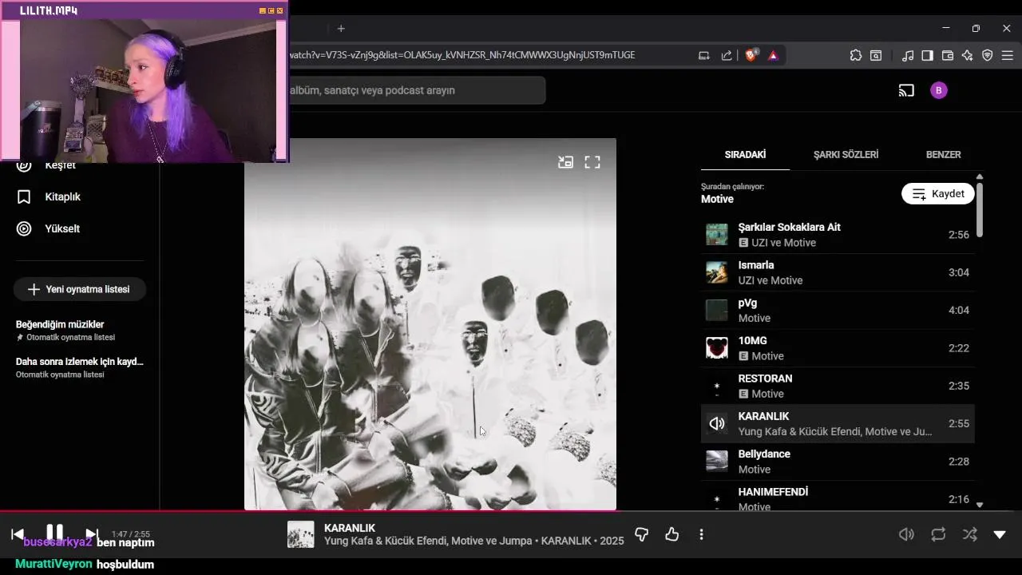Viewport: 1022px width, 575px height.
Task: Open the Leo AI sparkle icon
Action: 967,55
